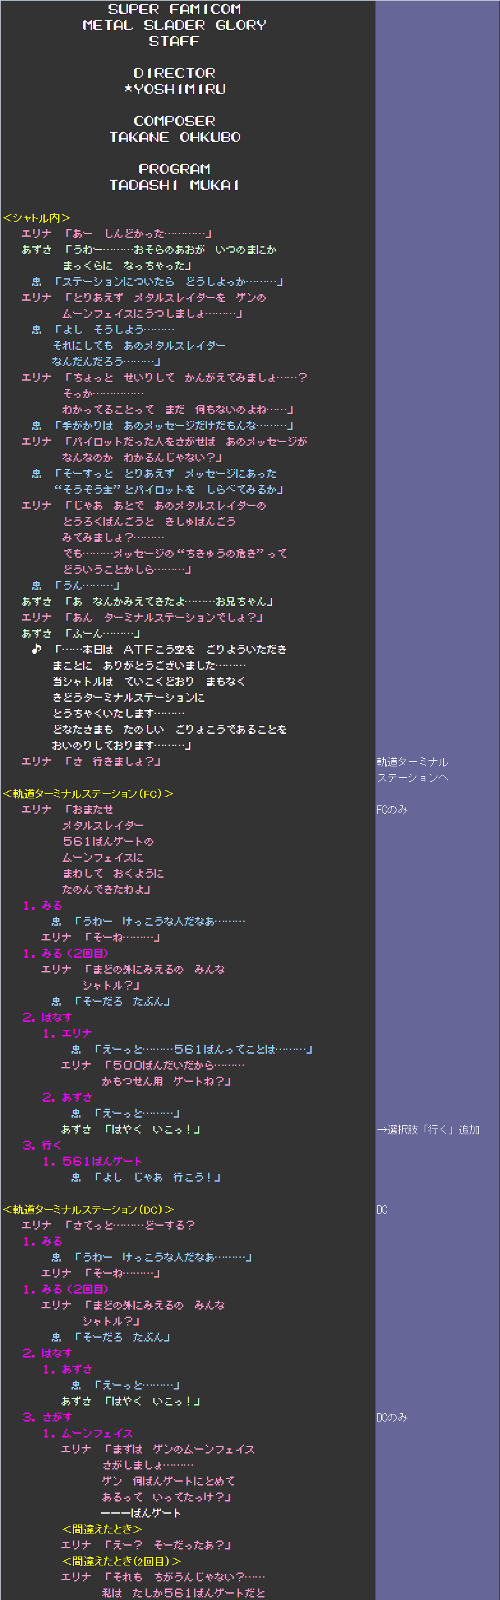Select the name "TAKANE OHKUBO"
500x1600 pixels.
pyautogui.click(x=174, y=137)
